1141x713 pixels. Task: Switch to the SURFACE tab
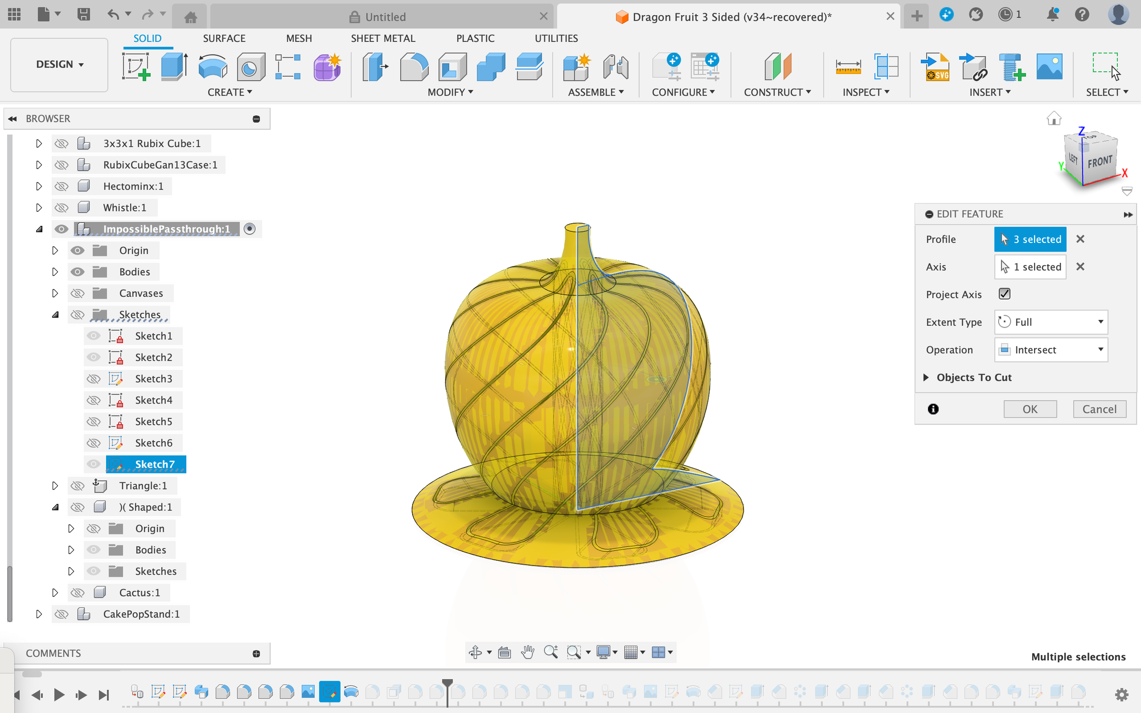point(224,39)
